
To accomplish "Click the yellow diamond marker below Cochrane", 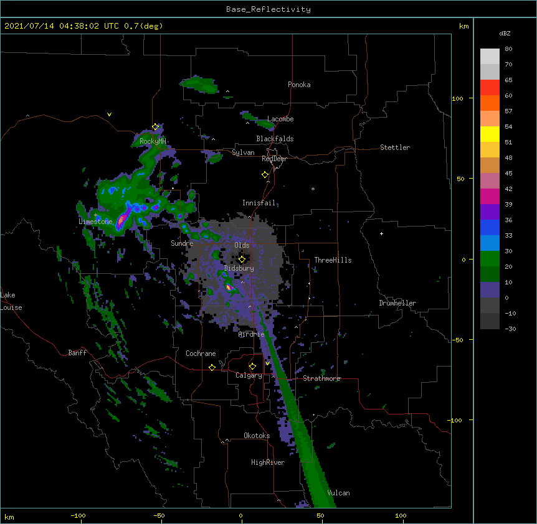I will tap(212, 367).
